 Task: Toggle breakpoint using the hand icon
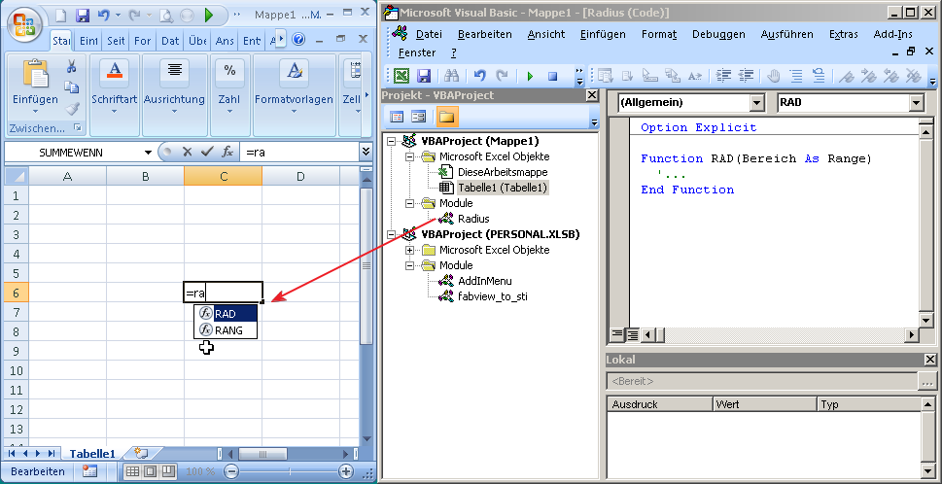click(775, 76)
